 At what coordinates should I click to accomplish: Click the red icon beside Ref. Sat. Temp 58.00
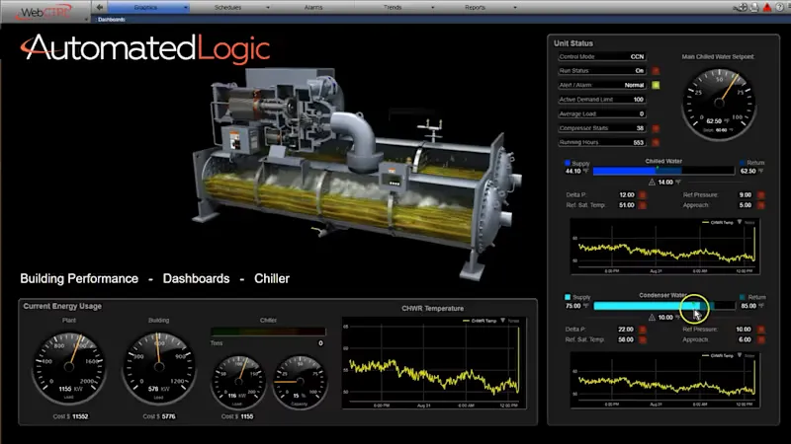[642, 339]
